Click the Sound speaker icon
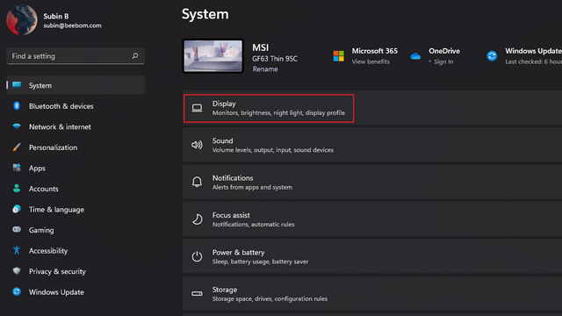This screenshot has height=316, width=562. pyautogui.click(x=197, y=145)
